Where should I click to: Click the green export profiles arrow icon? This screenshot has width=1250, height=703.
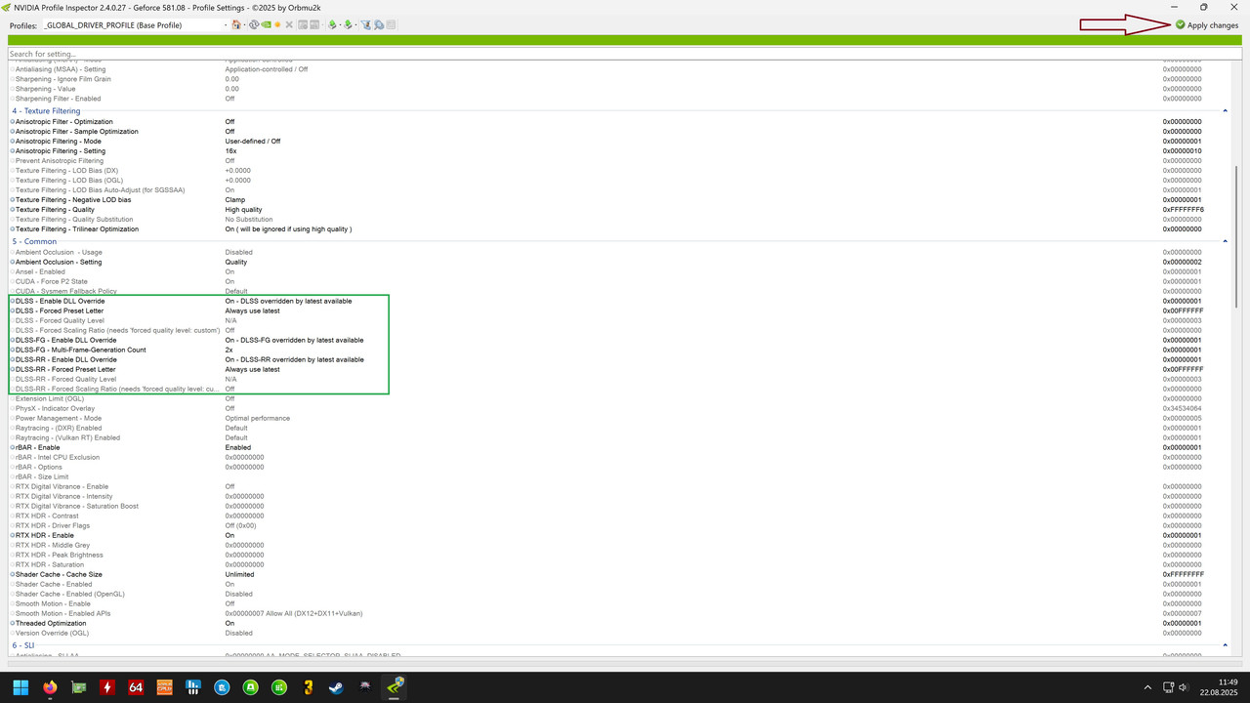click(332, 24)
